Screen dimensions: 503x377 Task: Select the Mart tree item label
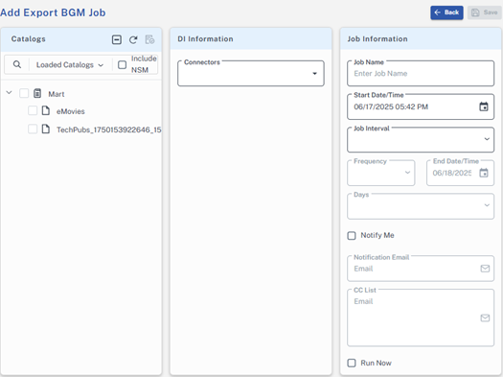tap(57, 94)
